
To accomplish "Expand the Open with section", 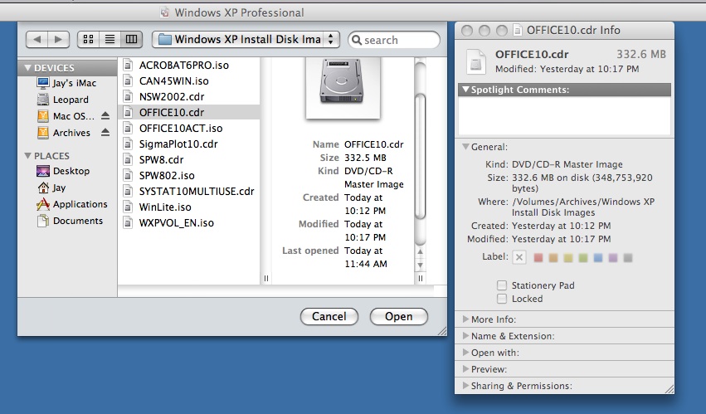I will click(x=465, y=353).
